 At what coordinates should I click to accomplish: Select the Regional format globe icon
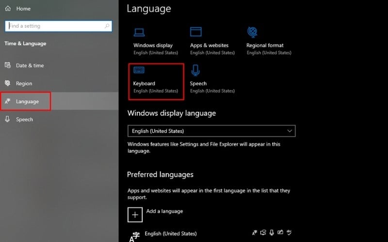[x=252, y=32]
